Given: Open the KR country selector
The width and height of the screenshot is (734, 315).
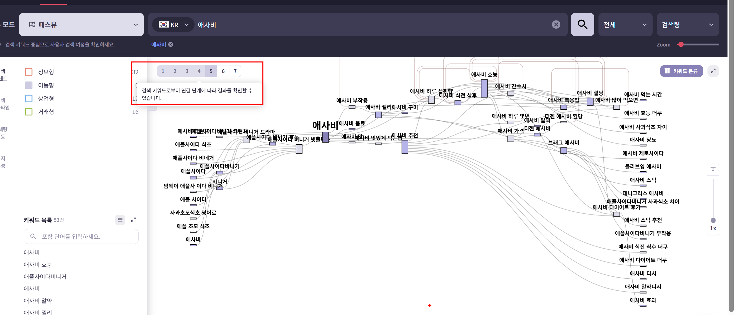Looking at the screenshot, I should click(173, 25).
